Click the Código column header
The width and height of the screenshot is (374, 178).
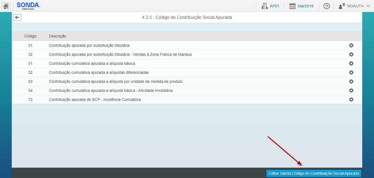(x=30, y=36)
